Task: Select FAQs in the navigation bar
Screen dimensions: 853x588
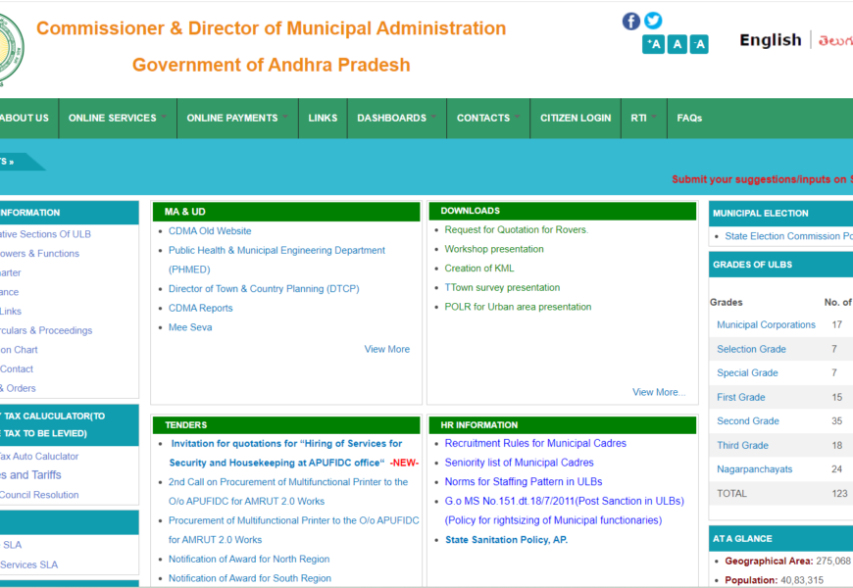Action: (689, 119)
